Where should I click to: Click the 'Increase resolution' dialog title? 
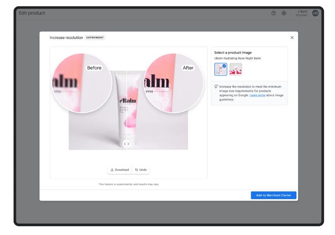[66, 37]
